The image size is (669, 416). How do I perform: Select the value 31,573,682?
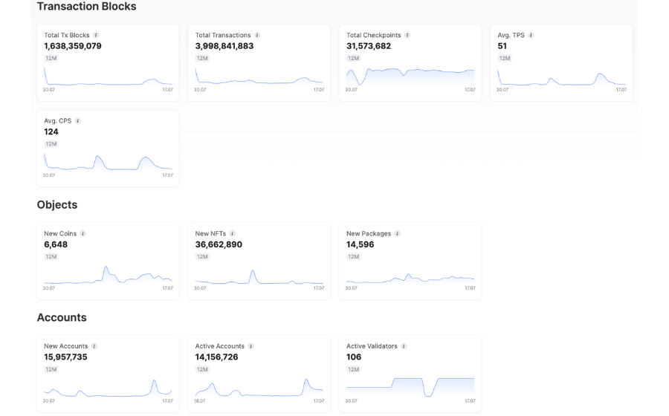pos(369,46)
